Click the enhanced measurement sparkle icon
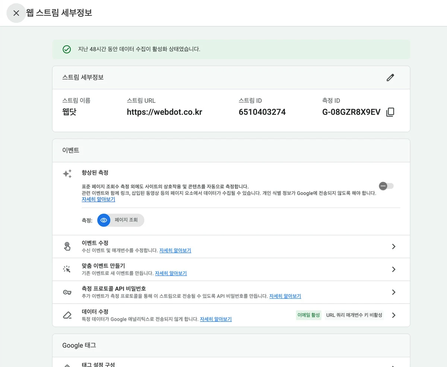Screen dimensions: 447x367 tap(67, 173)
